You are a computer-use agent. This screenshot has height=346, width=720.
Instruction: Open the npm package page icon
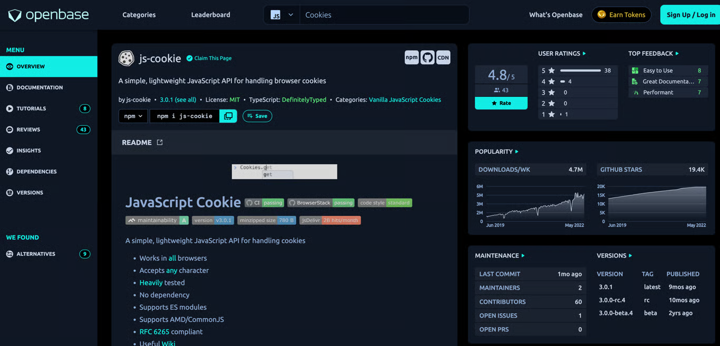412,57
